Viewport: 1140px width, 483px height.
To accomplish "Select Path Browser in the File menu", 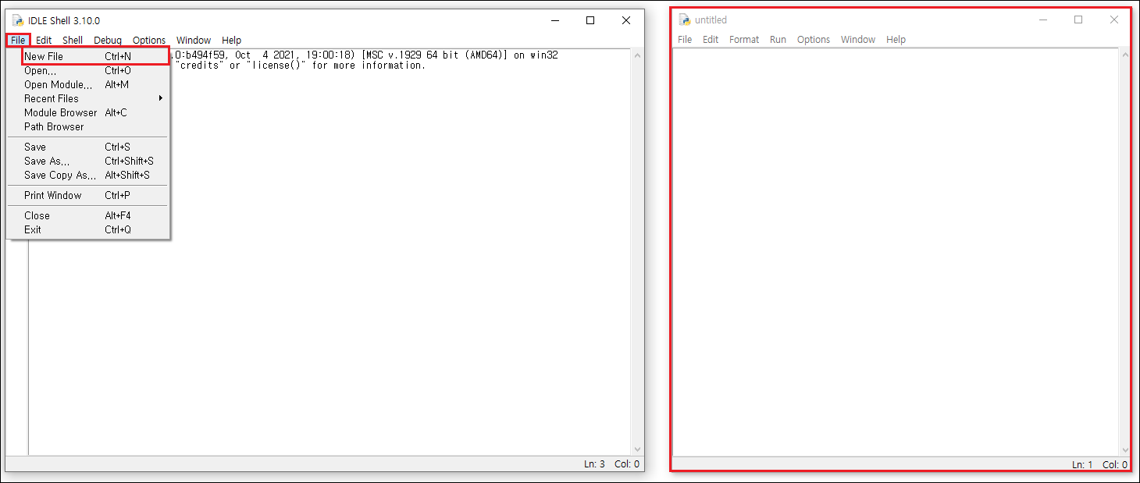I will pyautogui.click(x=88, y=126).
